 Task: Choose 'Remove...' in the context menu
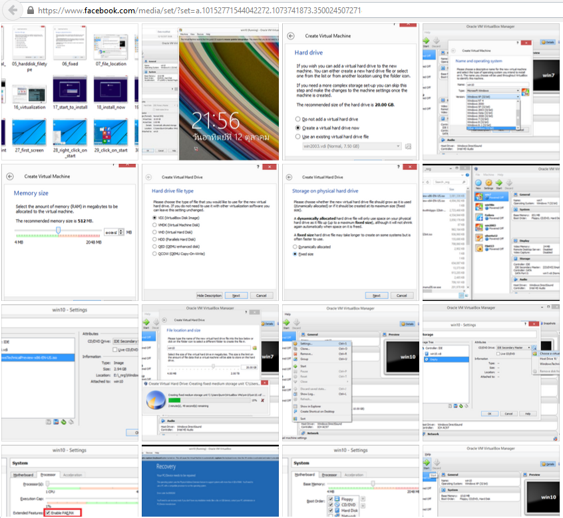pyautogui.click(x=323, y=354)
